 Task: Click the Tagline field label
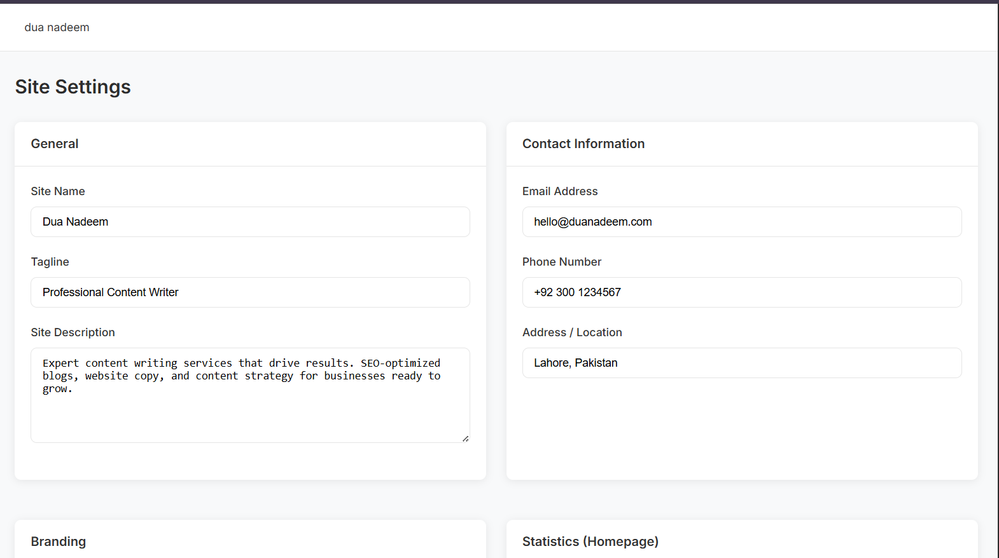point(50,262)
